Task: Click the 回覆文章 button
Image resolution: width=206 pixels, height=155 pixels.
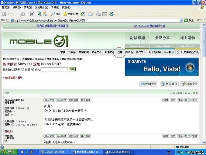Action: tap(190, 84)
